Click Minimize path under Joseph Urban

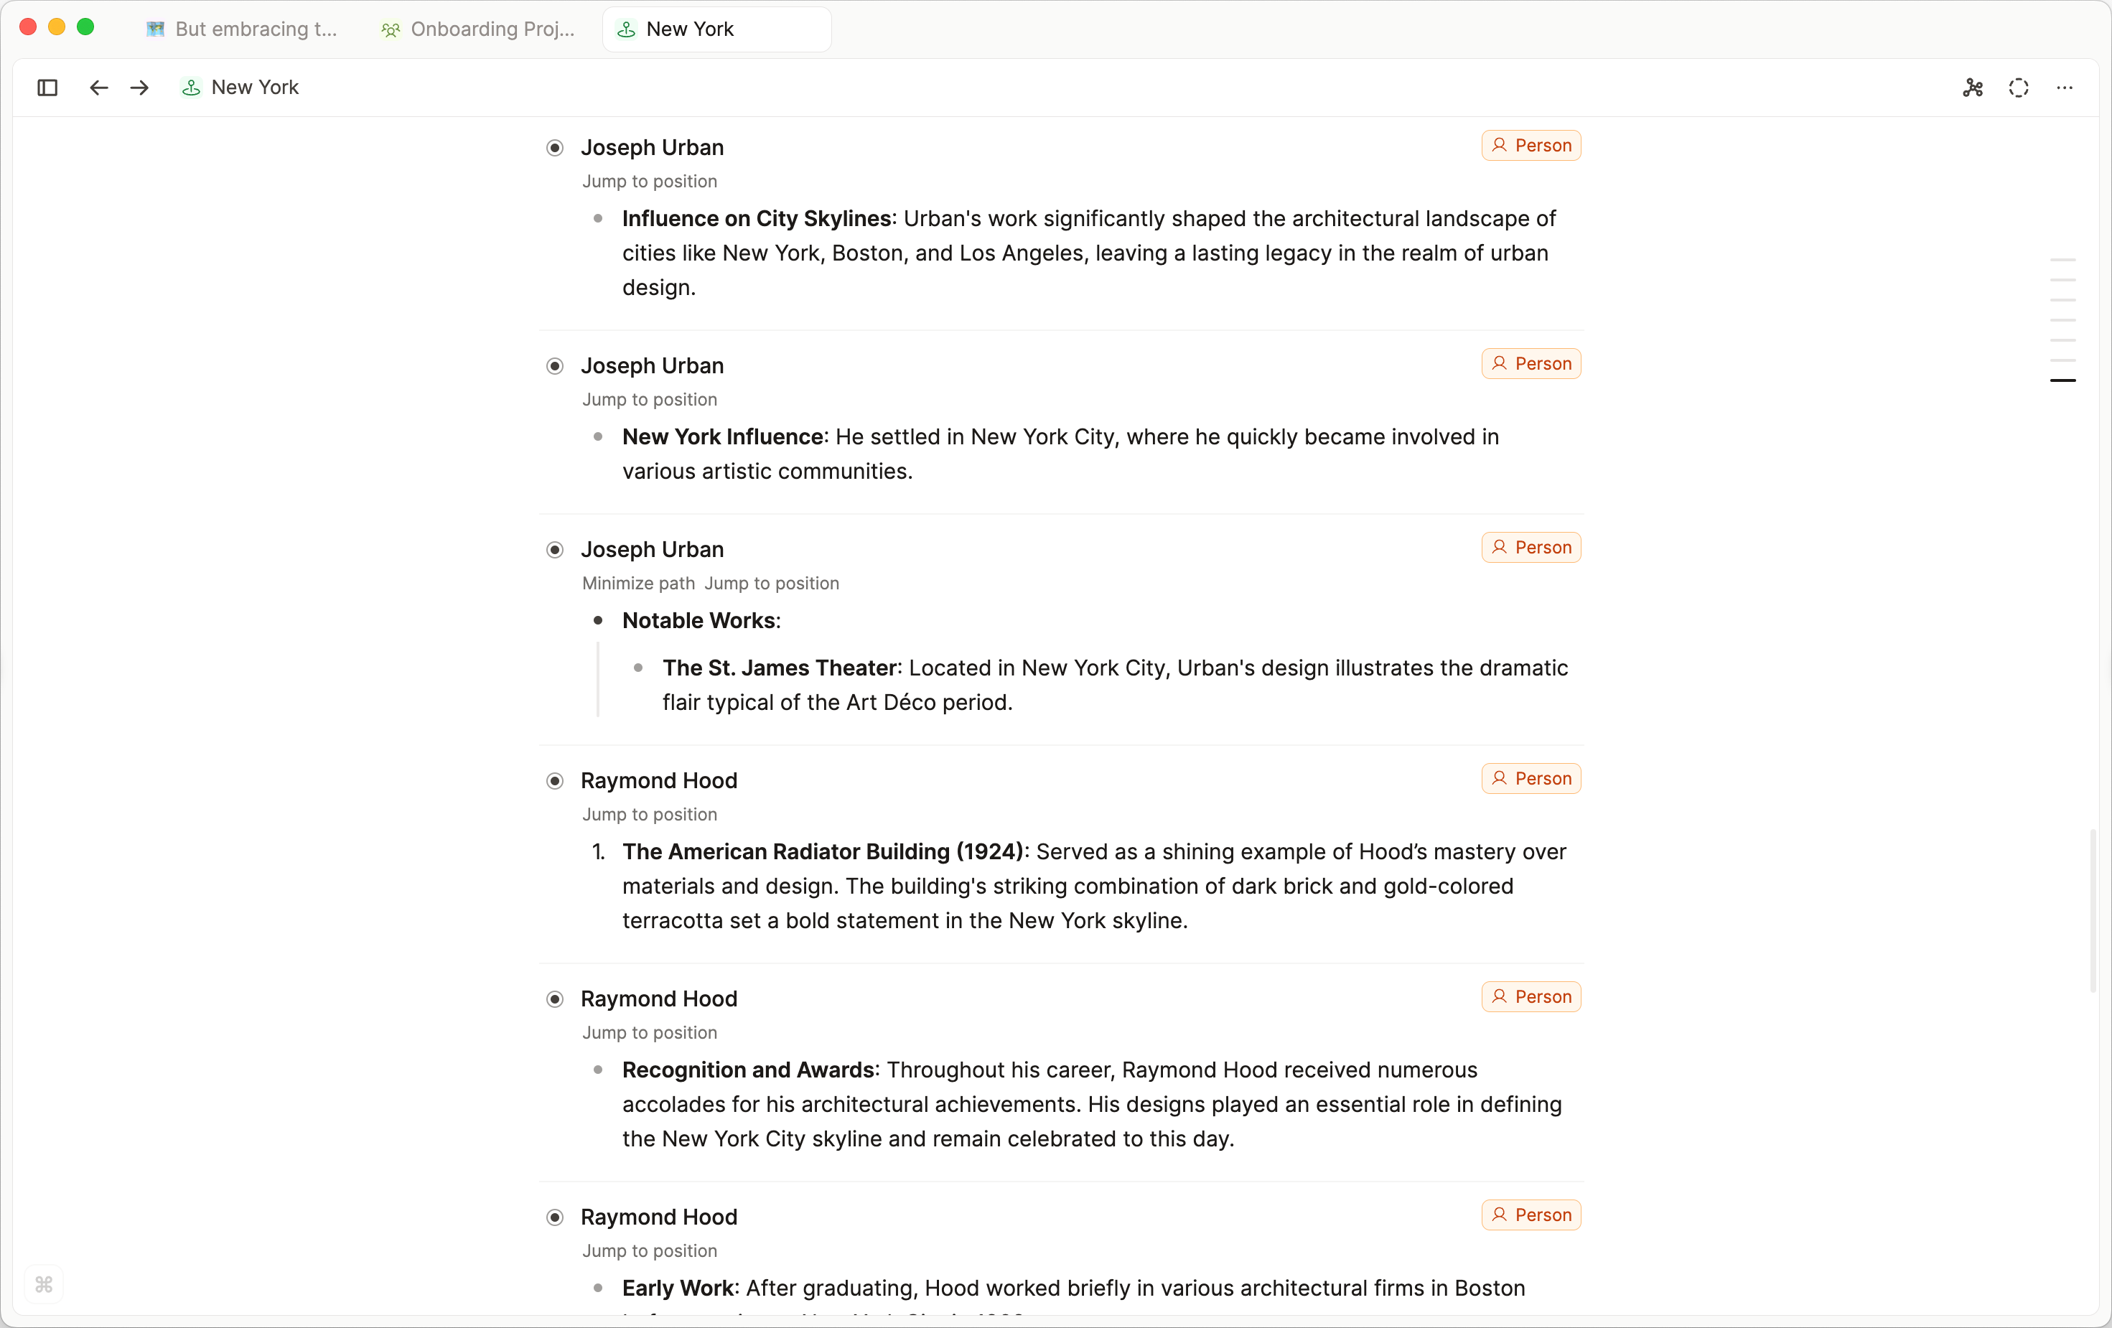click(637, 584)
